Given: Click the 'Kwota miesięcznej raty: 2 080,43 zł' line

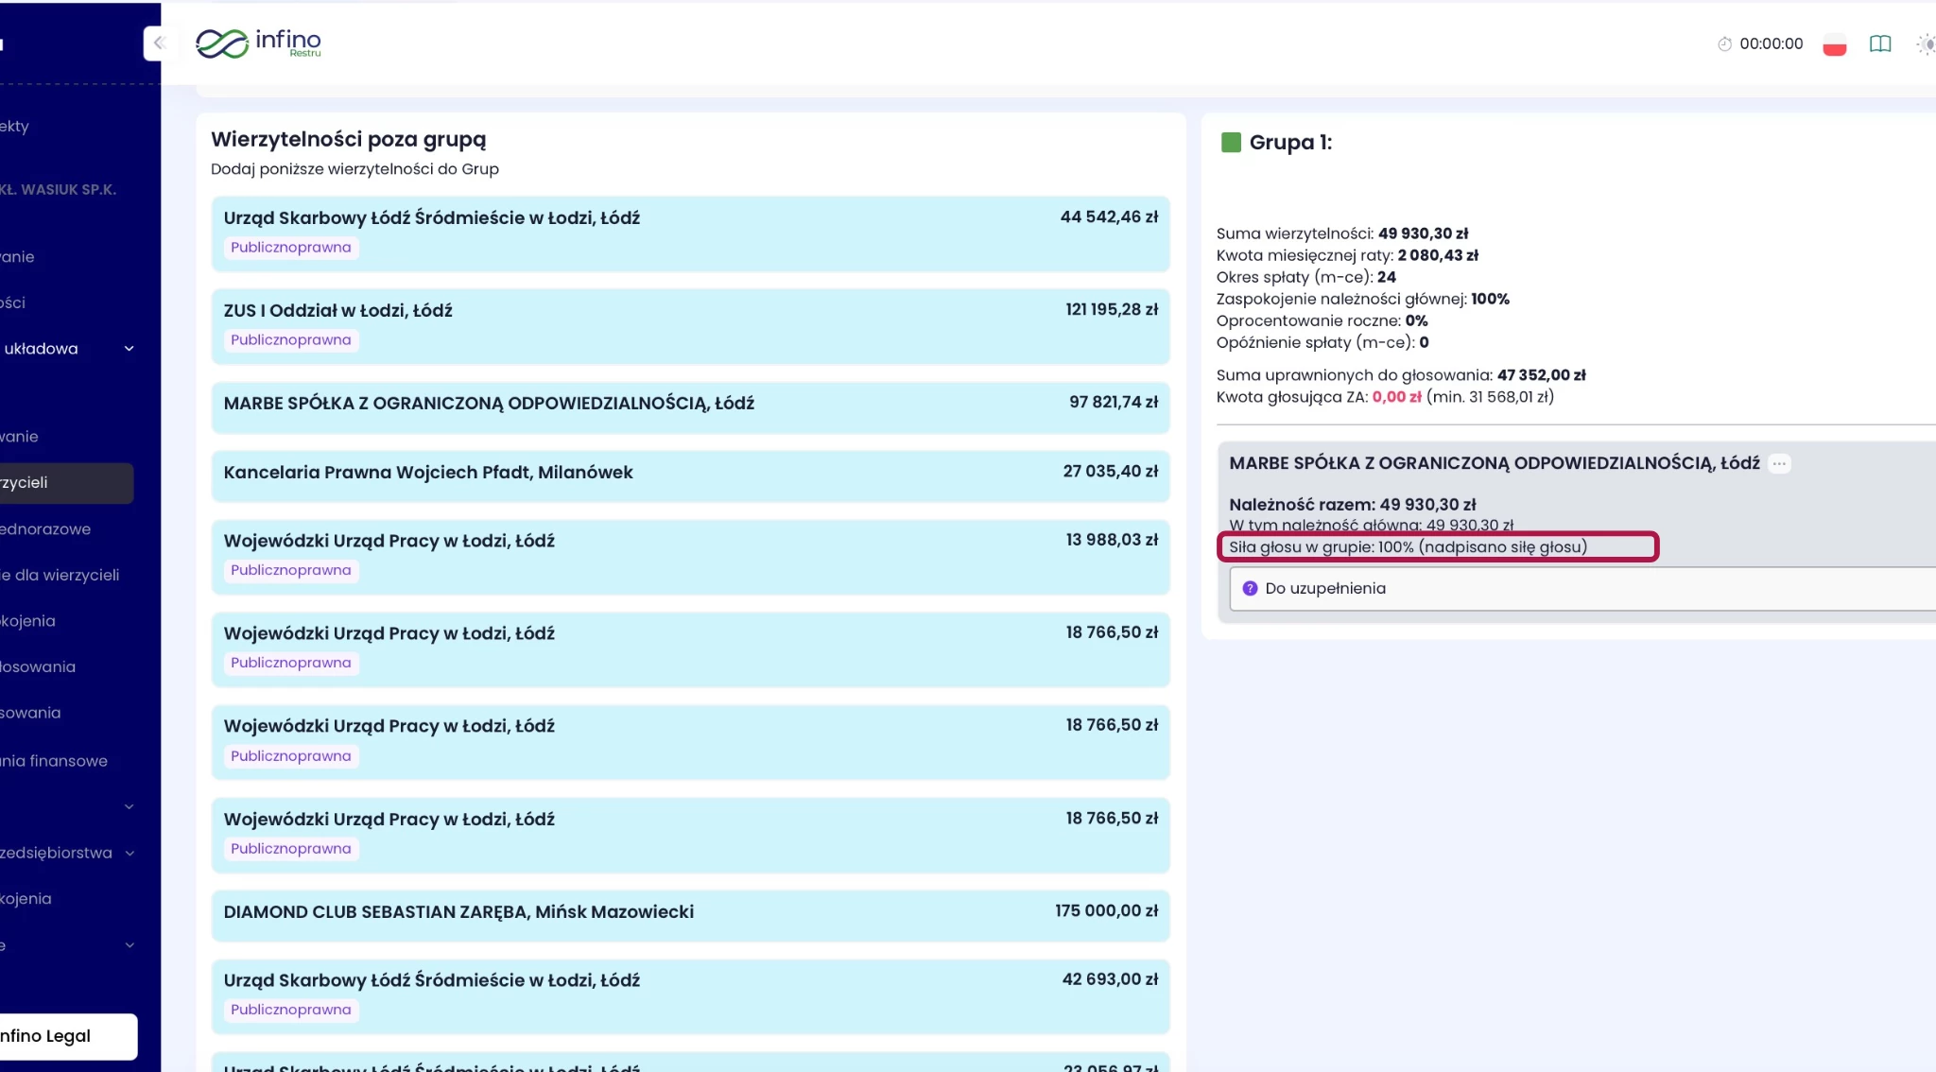Looking at the screenshot, I should (1347, 255).
